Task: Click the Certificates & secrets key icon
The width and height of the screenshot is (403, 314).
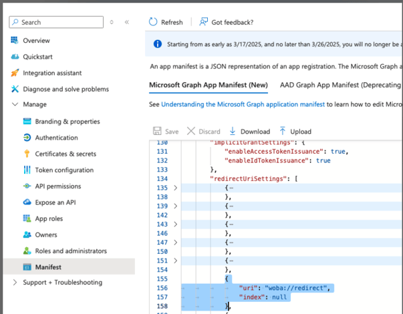Action: [x=27, y=154]
